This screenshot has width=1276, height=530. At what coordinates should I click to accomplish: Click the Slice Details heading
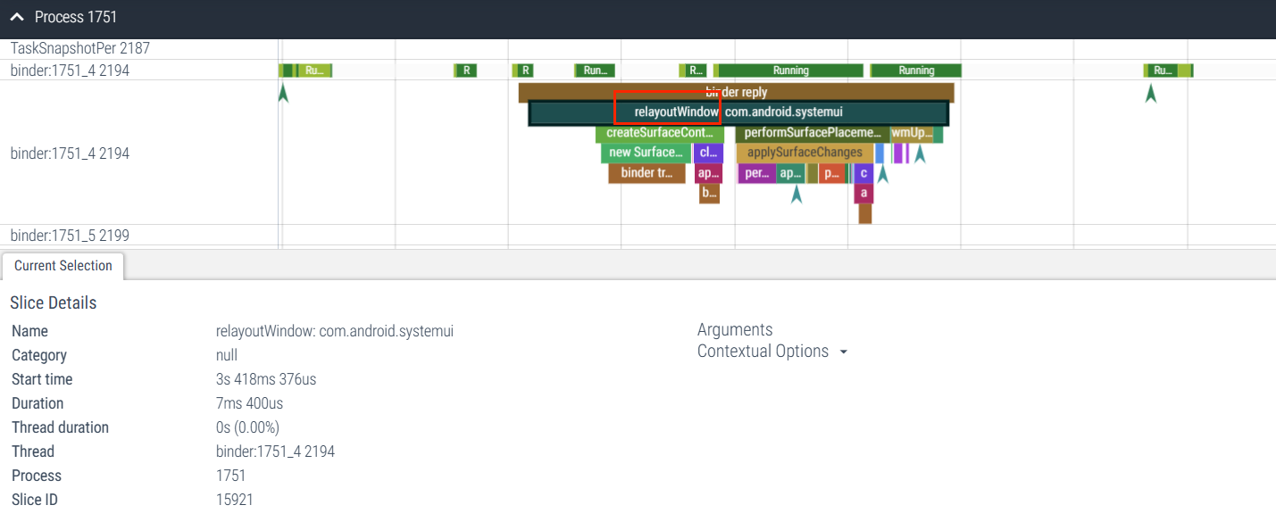point(54,302)
